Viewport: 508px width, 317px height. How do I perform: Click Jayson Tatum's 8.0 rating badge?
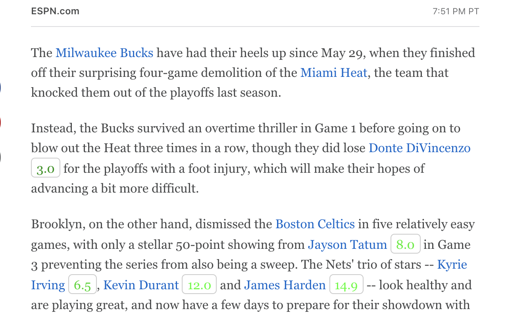pyautogui.click(x=405, y=244)
